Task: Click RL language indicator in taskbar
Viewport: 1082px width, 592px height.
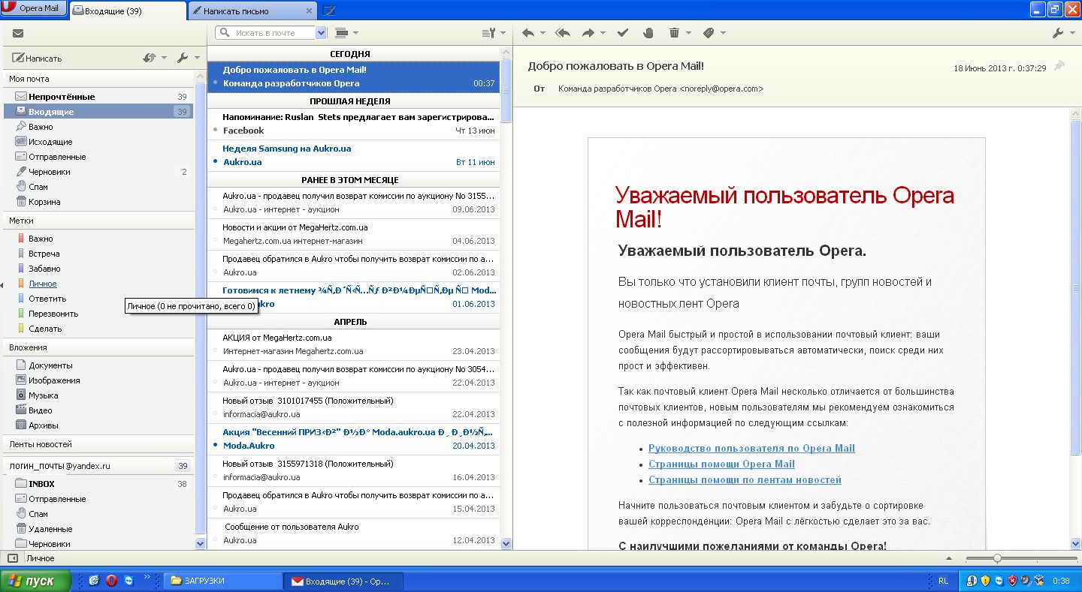Action: pos(943,581)
